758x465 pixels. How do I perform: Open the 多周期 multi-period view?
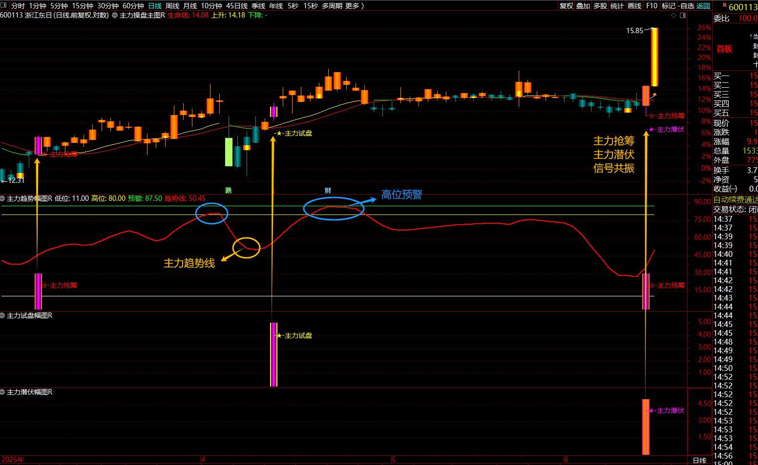point(332,6)
